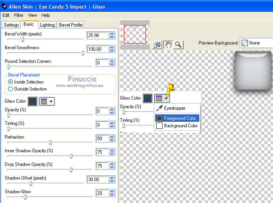Choose Background Color from the popup menu

177,126
